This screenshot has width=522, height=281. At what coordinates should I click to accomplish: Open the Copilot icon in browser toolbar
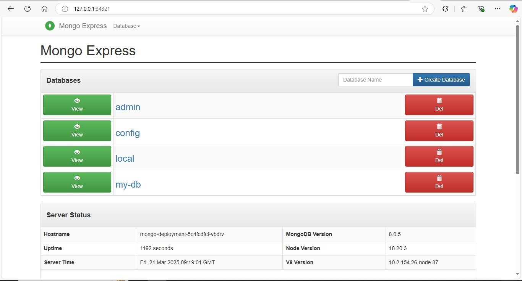(514, 9)
